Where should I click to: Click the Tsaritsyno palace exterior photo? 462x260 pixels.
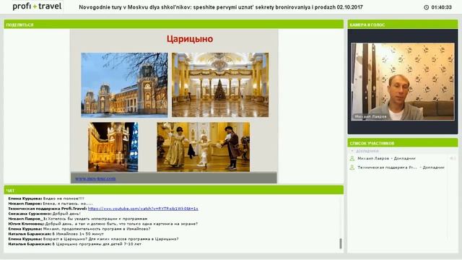[124, 85]
